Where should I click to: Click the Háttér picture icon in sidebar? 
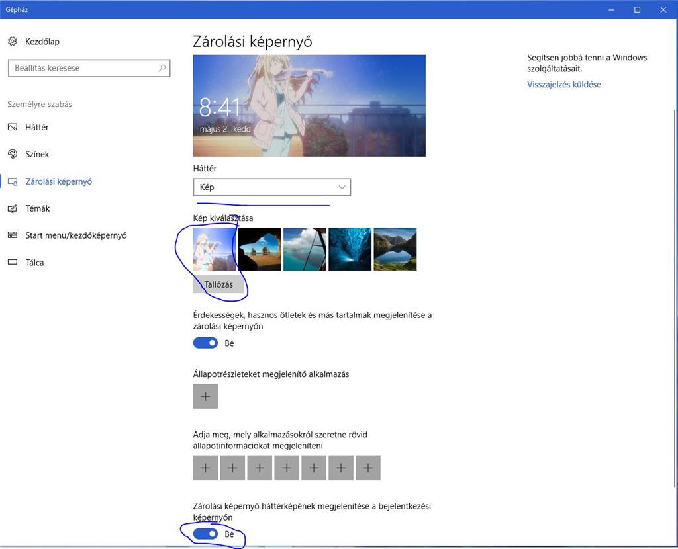13,127
